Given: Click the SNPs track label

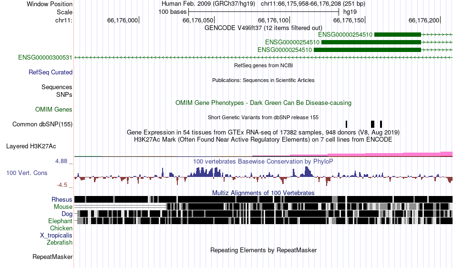Looking at the screenshot, I should click(64, 94).
